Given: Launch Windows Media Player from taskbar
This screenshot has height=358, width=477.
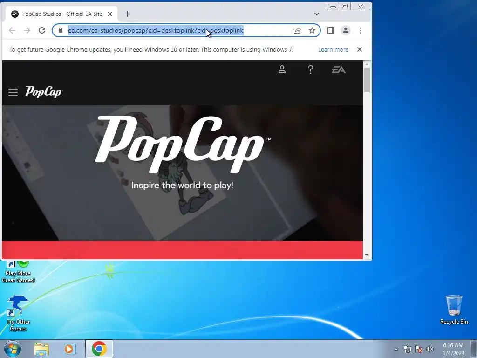Looking at the screenshot, I should coord(69,349).
